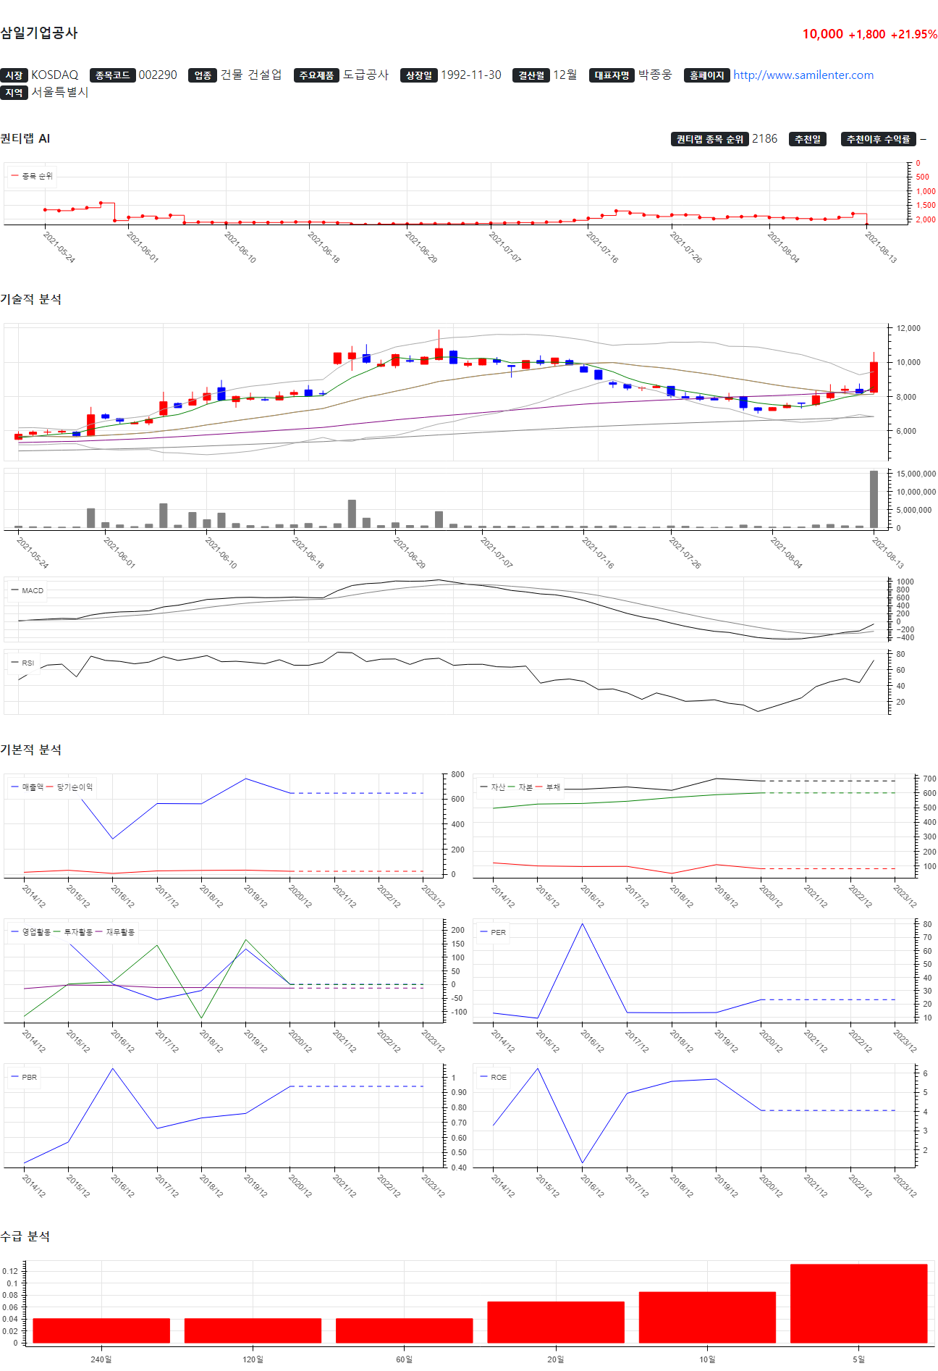Screen dimensions: 938x1371
Task: Click the 시장 badge label
Action: click(x=14, y=75)
